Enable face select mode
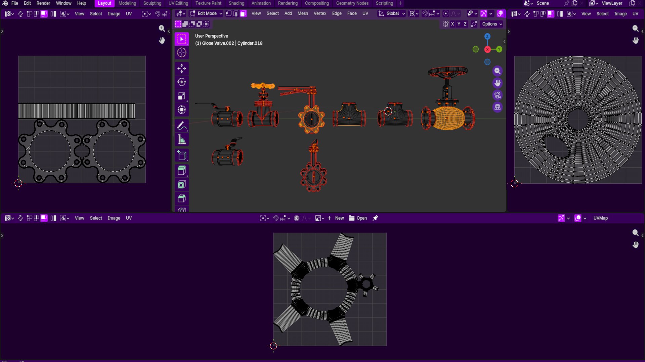This screenshot has height=362, width=645. click(x=243, y=13)
